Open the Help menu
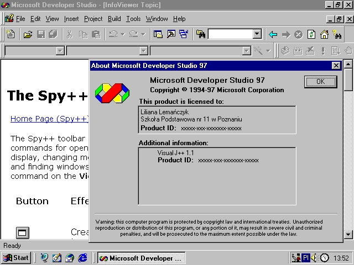The width and height of the screenshot is (354, 265). (x=179, y=19)
